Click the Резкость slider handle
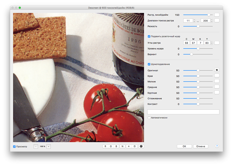The height and width of the screenshot is (166, 233). click(198, 26)
